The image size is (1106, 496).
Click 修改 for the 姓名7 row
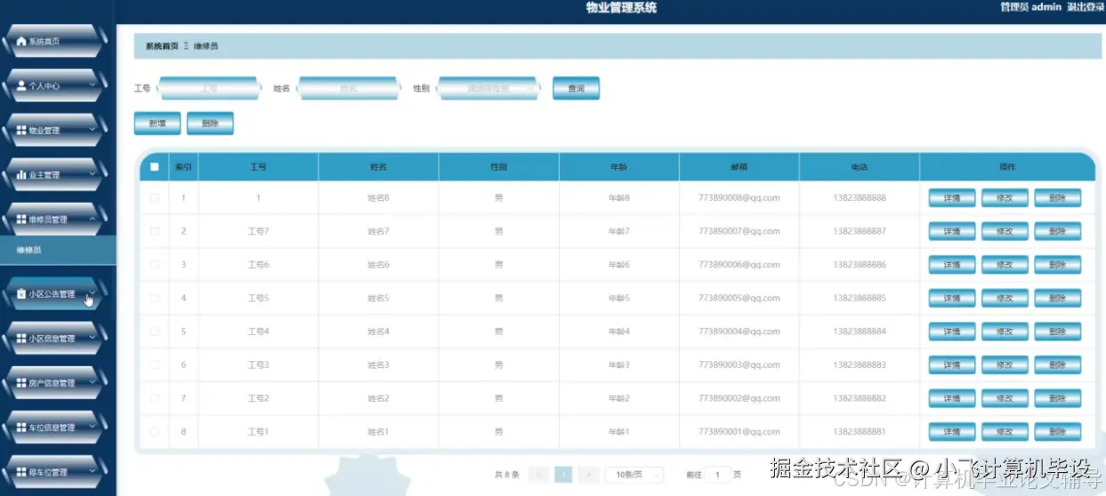pyautogui.click(x=1005, y=231)
